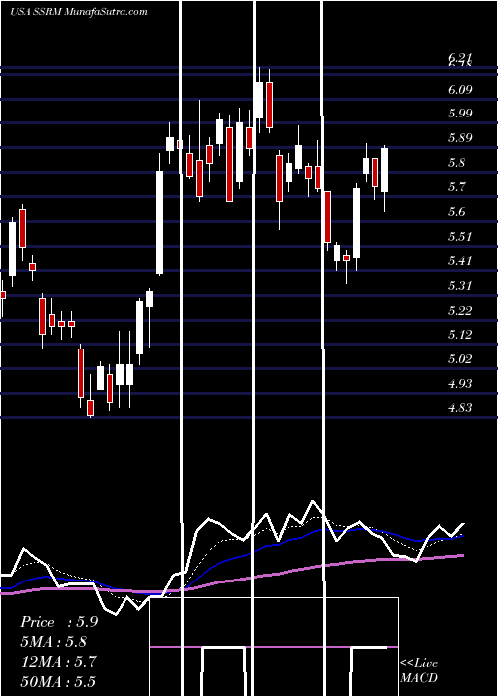This screenshot has height=697, width=498.
Task: Click the 6.21 price axis label
Action: [x=460, y=57]
